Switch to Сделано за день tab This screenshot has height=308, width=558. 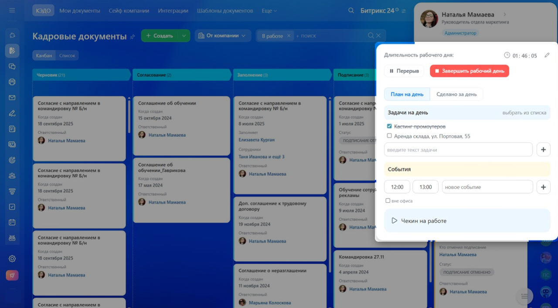point(456,94)
